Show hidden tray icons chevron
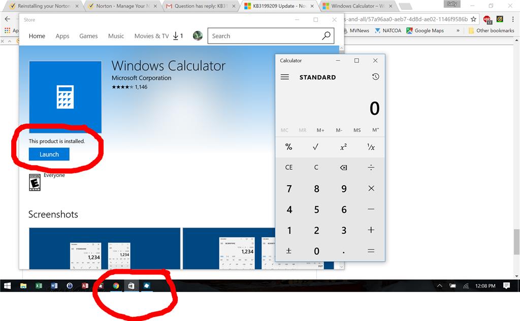Screen dimensions: 520x321 [439, 286]
